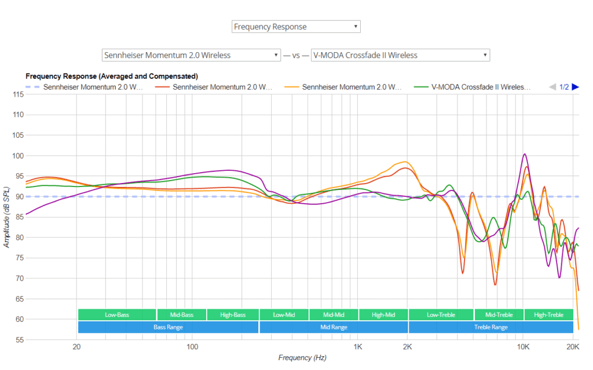Image resolution: width=593 pixels, height=370 pixels.
Task: Click the High-Bass band label
Action: click(x=233, y=315)
